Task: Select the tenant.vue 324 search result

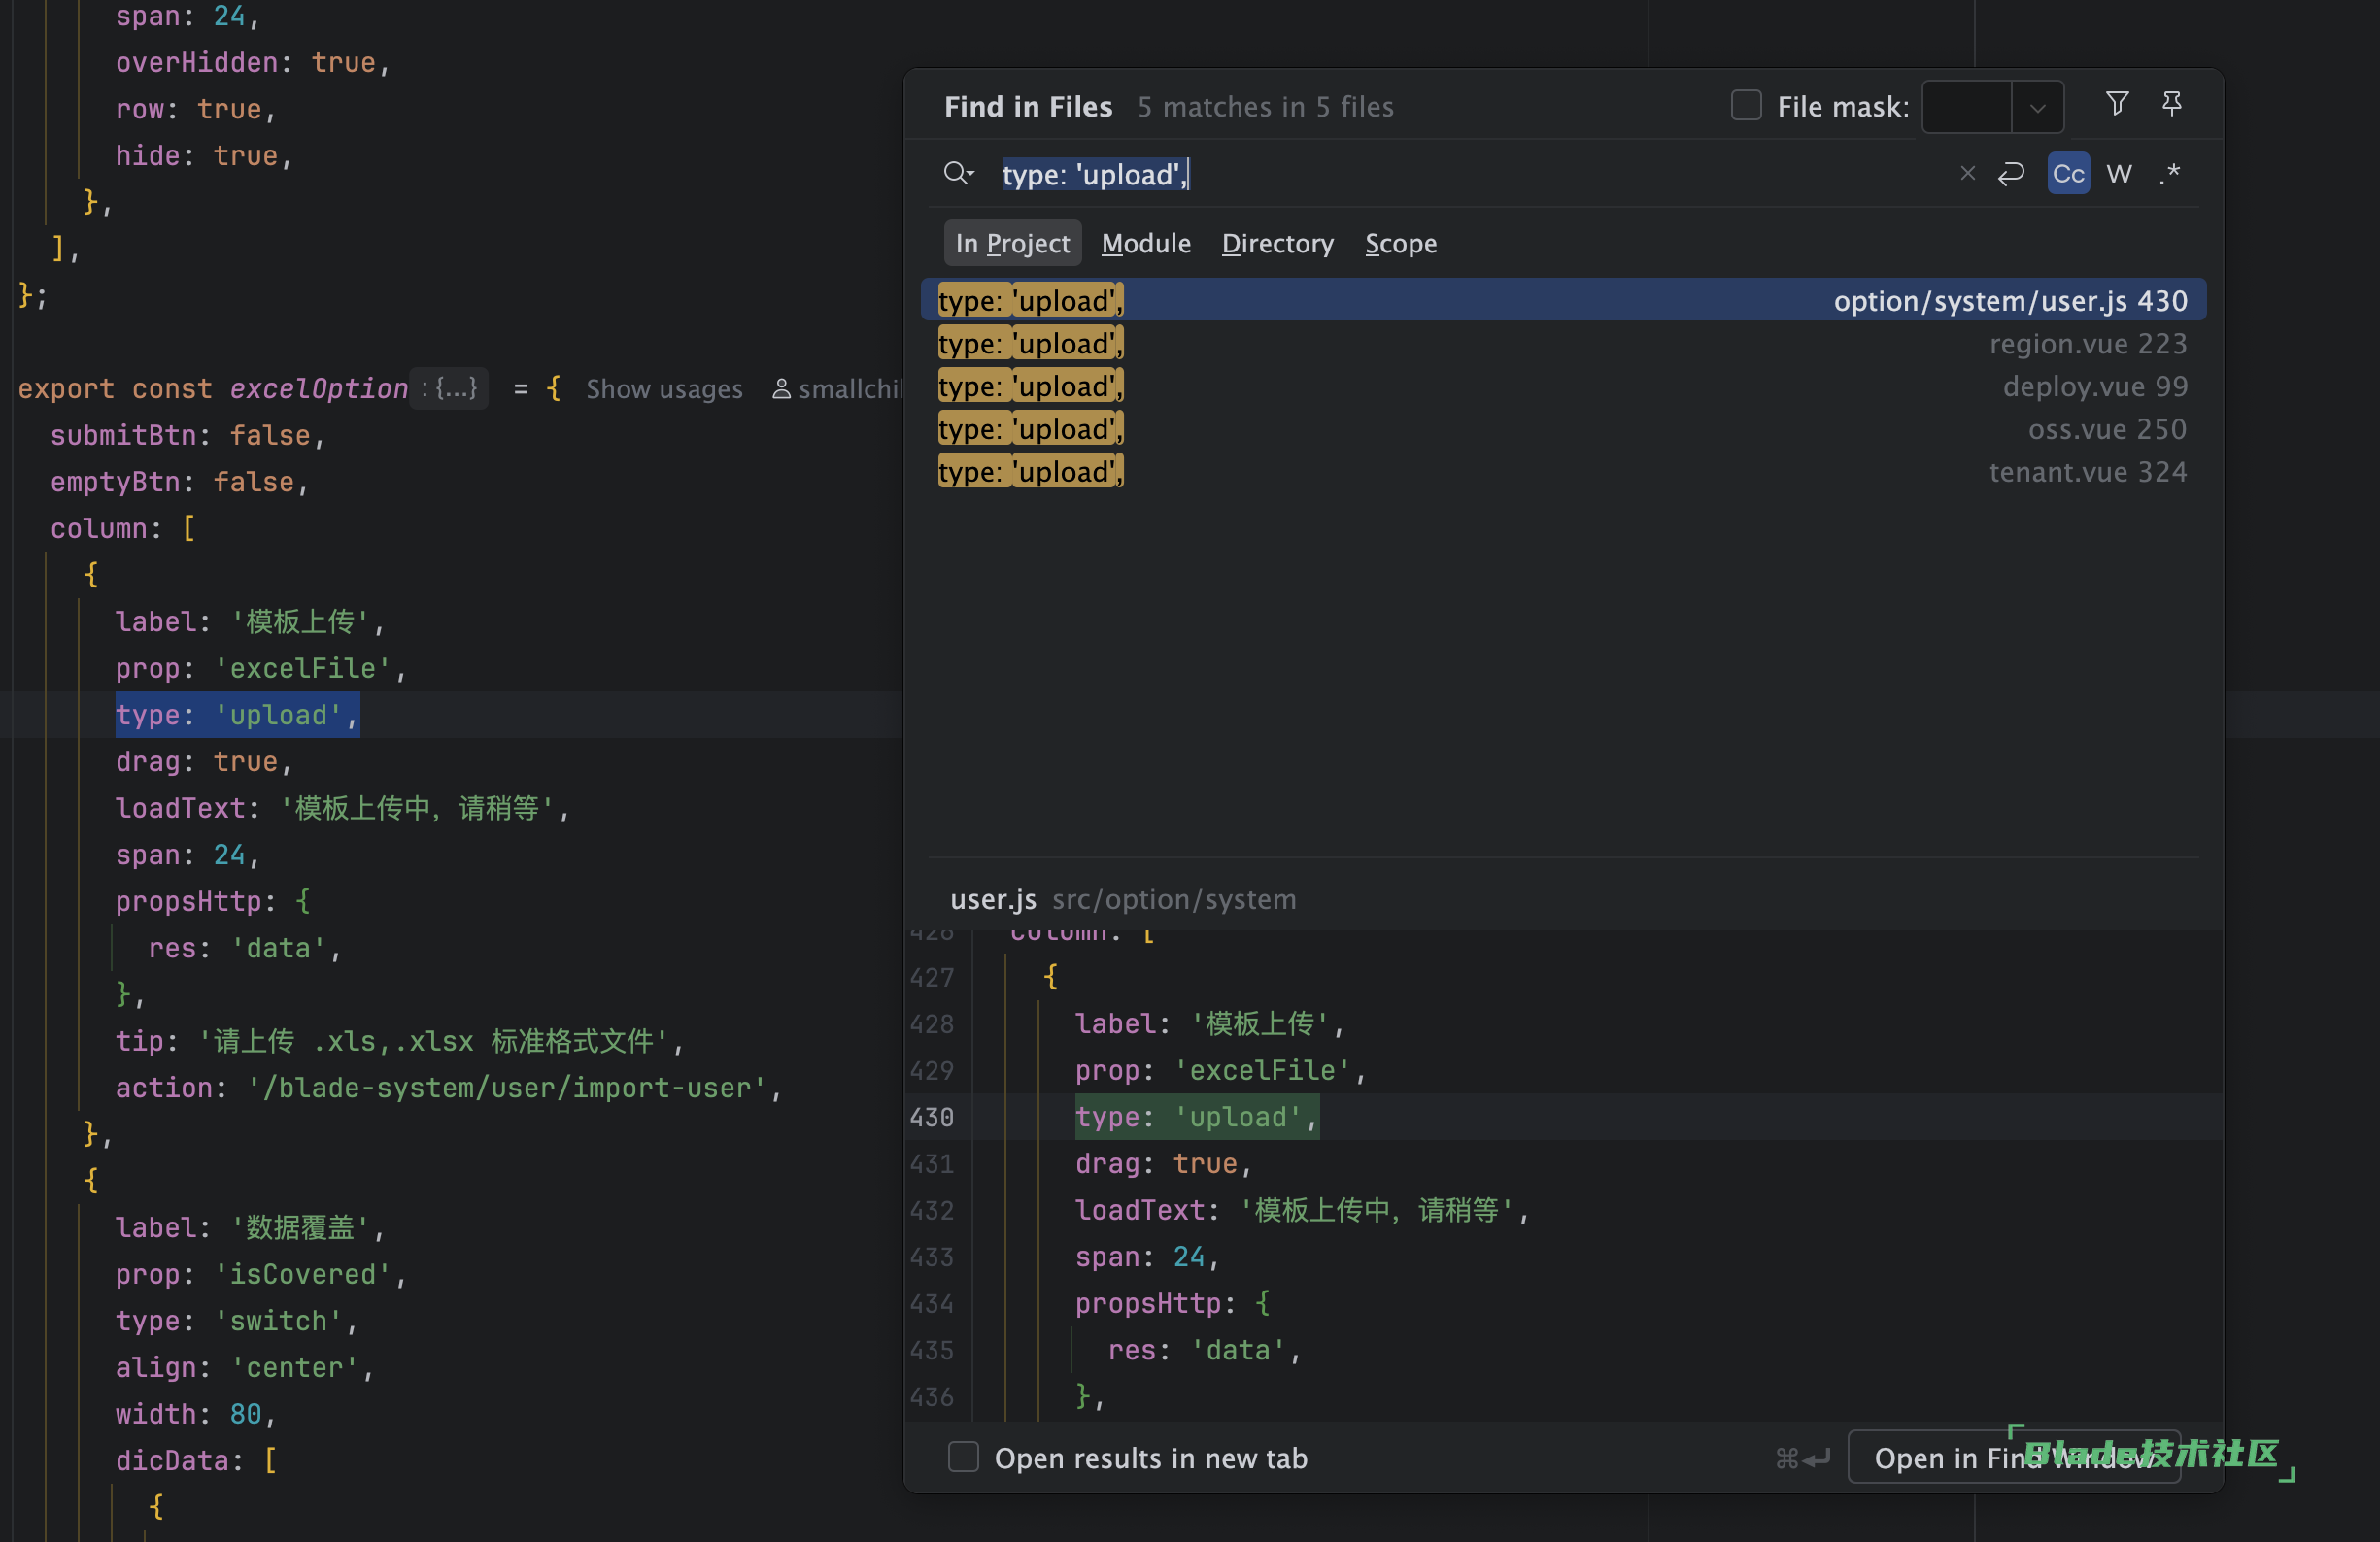Action: click(1562, 472)
